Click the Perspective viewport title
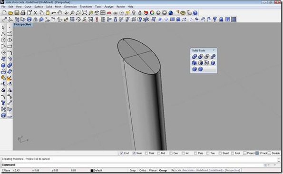 (22, 24)
